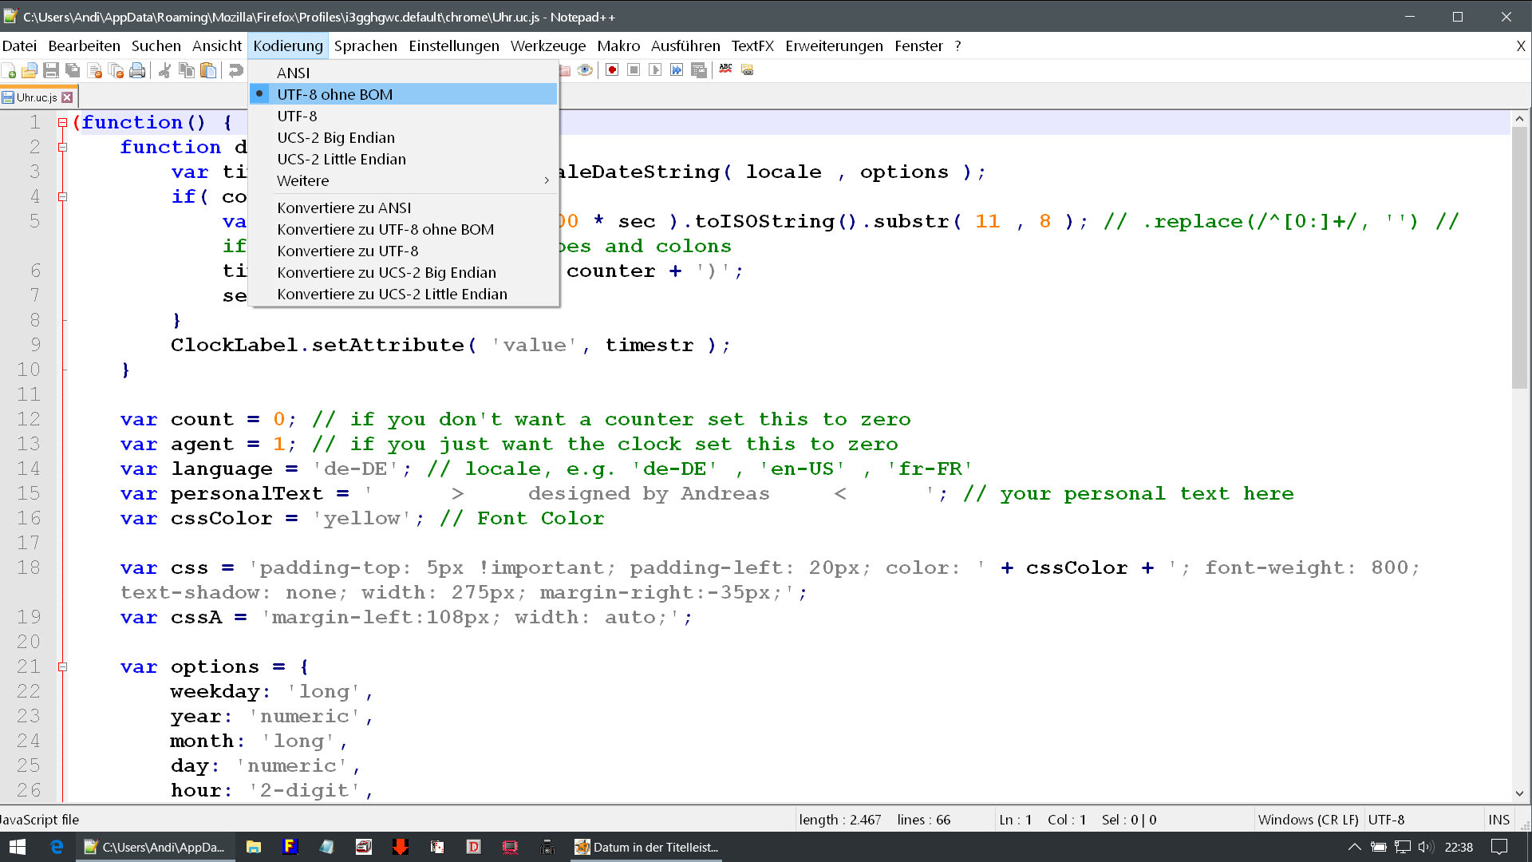Select UTF-8 ohne BOM encoding
The image size is (1532, 862).
pos(334,94)
